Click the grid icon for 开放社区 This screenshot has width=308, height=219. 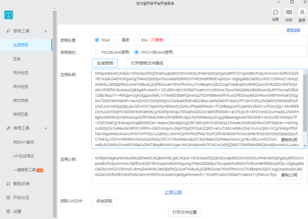pyautogui.click(x=8, y=197)
